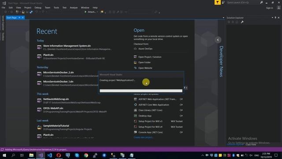Open SampleMaterialTutorial recent folder
The image size is (282, 159).
point(56,125)
